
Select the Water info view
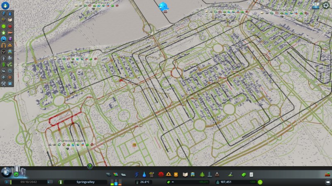[10, 14]
